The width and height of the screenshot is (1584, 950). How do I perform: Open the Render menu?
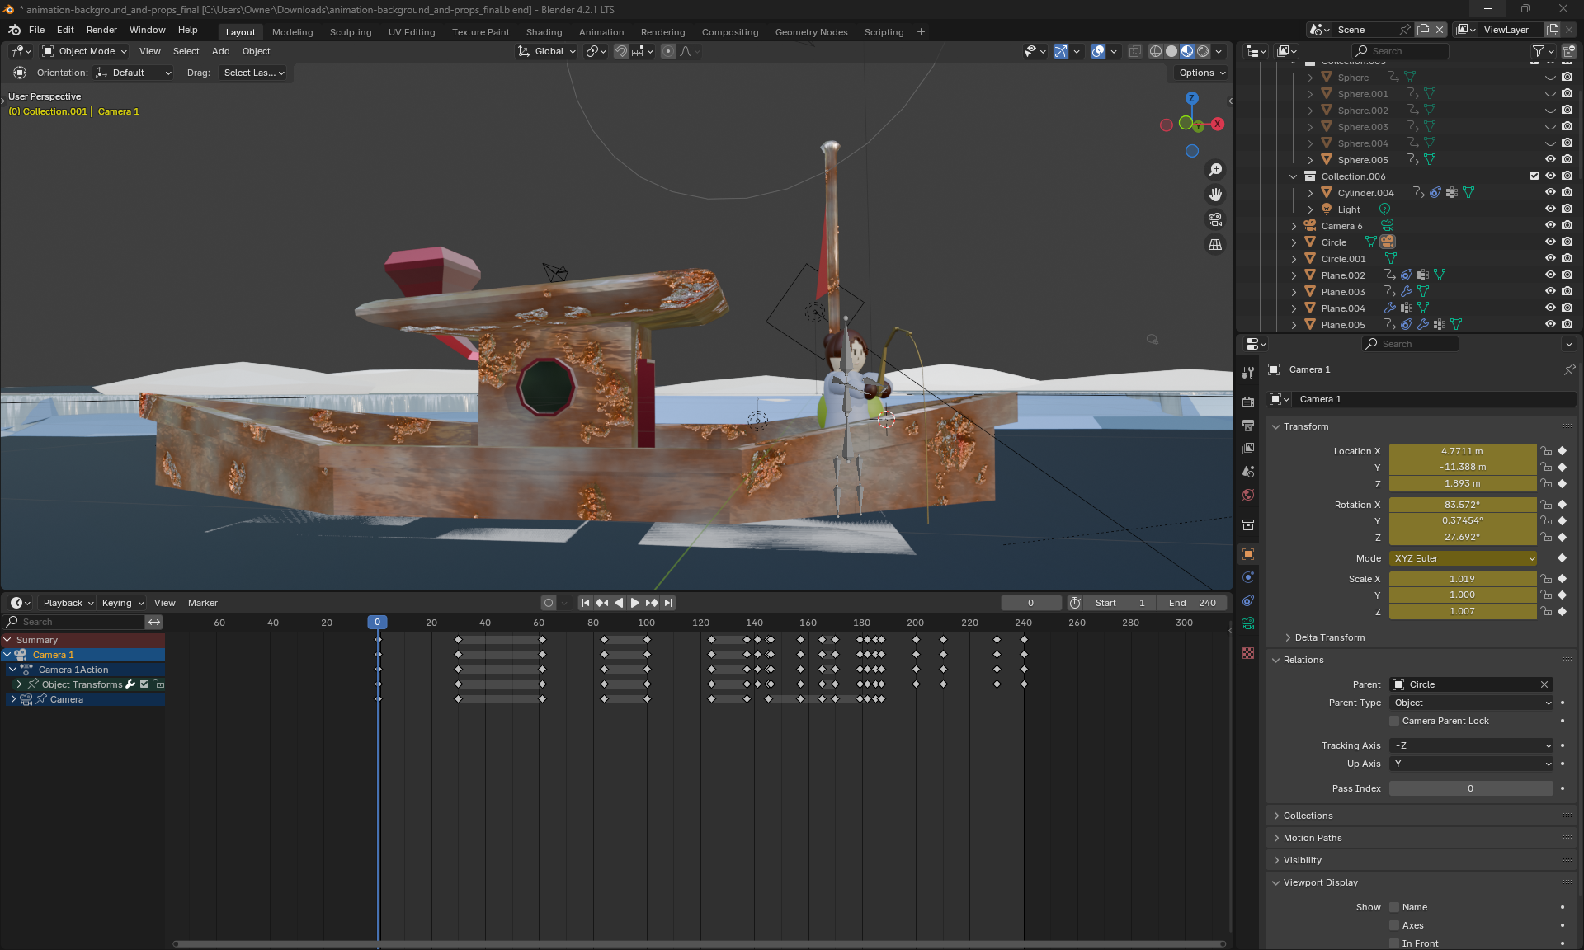101,30
